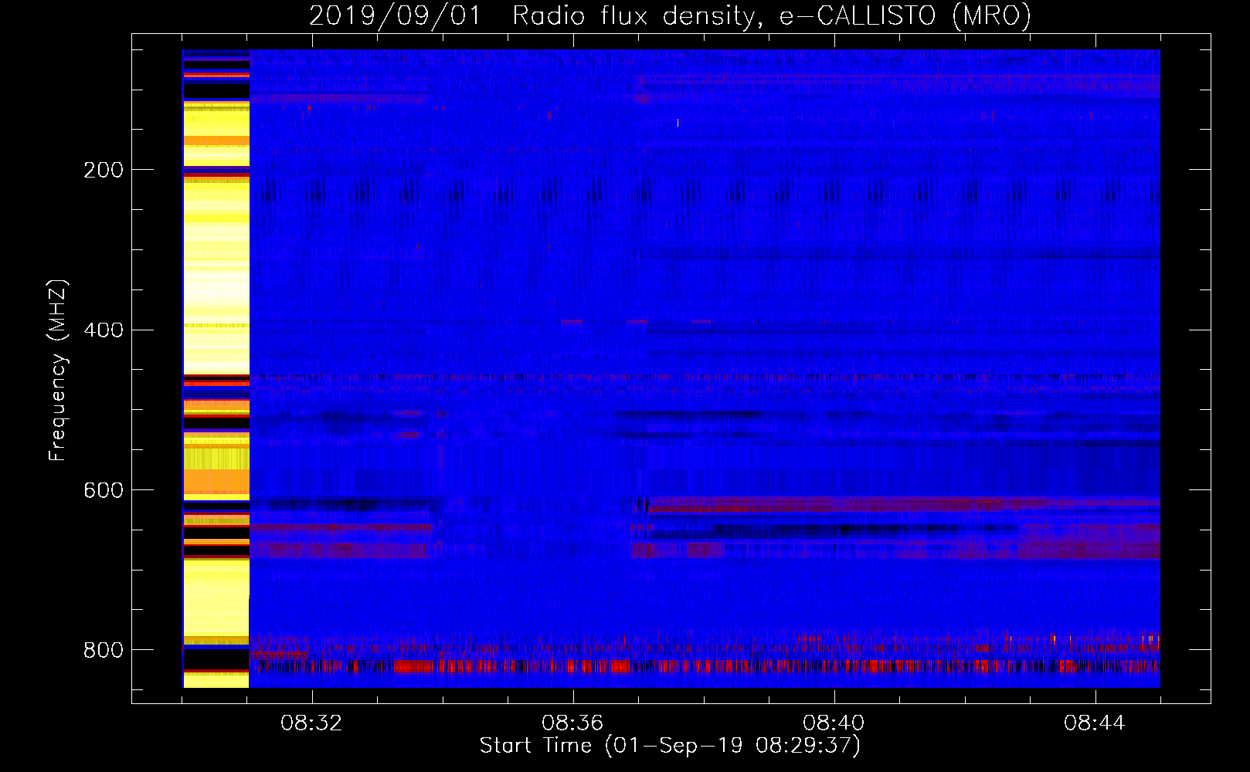Click the 600 frequency tick label

click(x=104, y=491)
